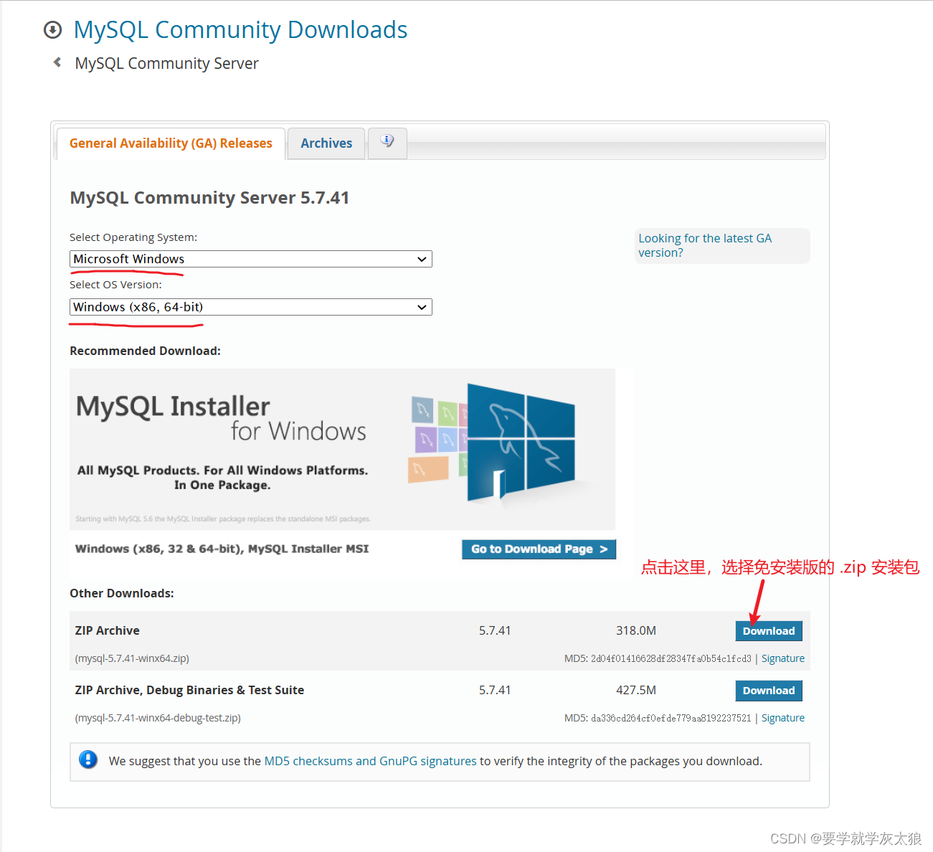Click the MySQL Installer for Windows banner
Viewport: 933px width, 852px height.
pos(342,450)
